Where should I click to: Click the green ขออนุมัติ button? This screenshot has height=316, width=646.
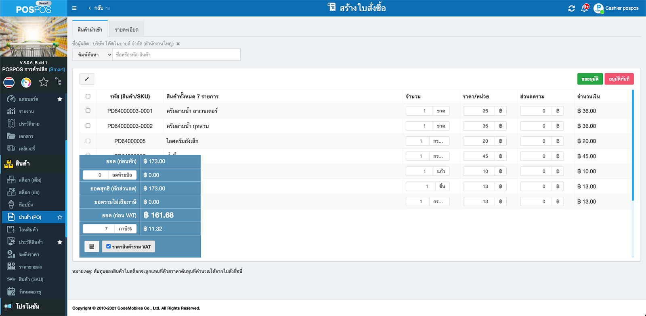590,79
